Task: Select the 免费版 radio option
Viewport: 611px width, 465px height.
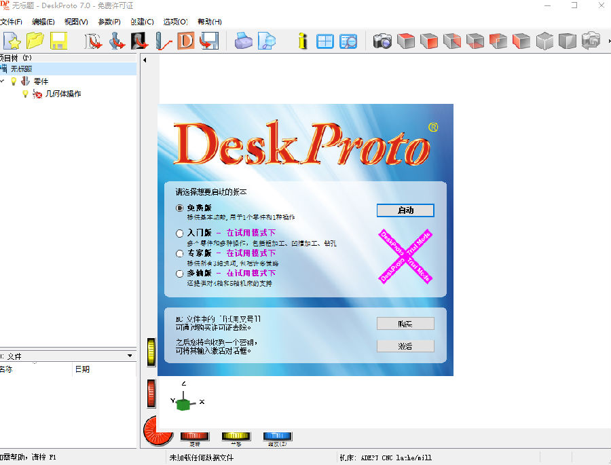Action: pyautogui.click(x=179, y=208)
